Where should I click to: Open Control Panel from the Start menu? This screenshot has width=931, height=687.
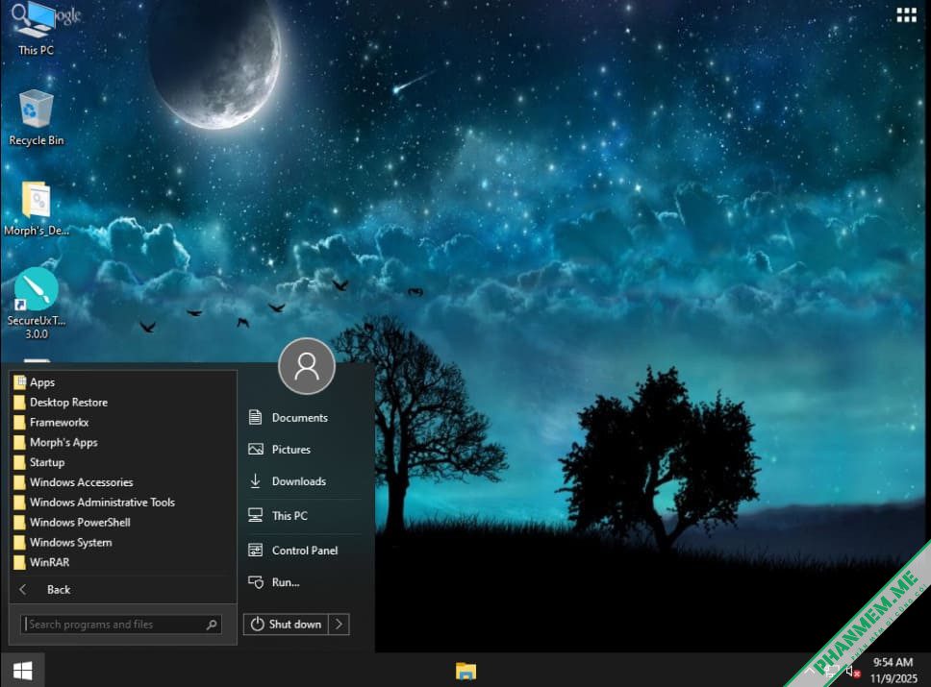point(303,551)
